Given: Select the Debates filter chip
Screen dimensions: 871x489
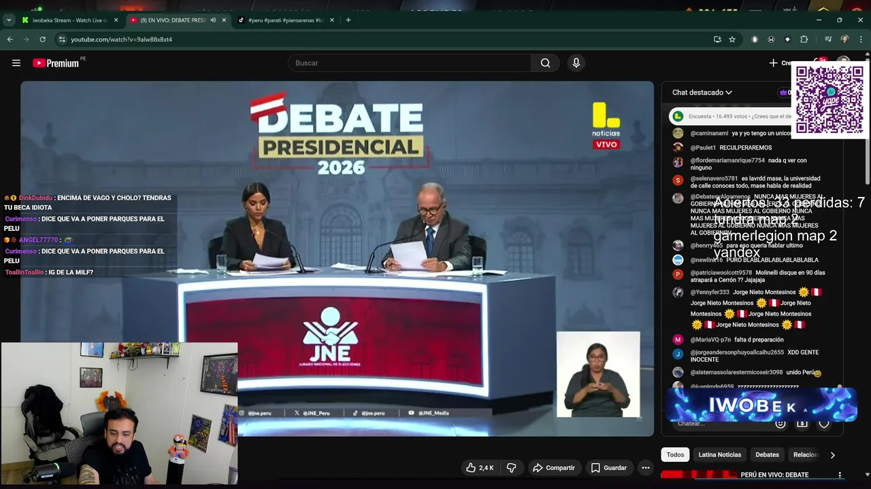Looking at the screenshot, I should (767, 454).
